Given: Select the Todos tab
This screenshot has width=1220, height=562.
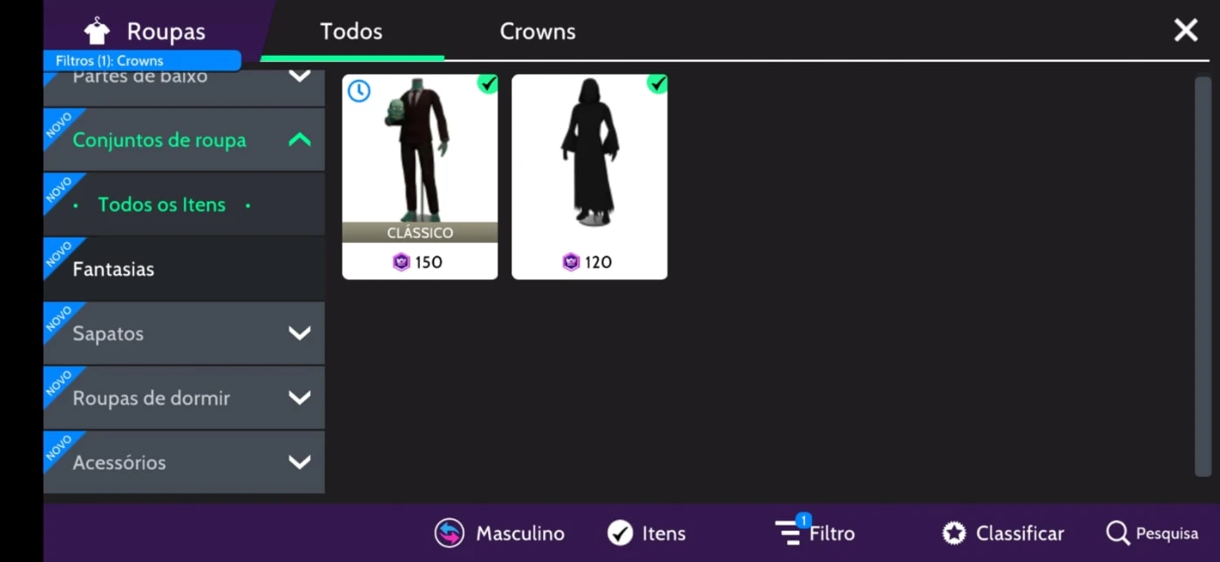Looking at the screenshot, I should (x=351, y=31).
